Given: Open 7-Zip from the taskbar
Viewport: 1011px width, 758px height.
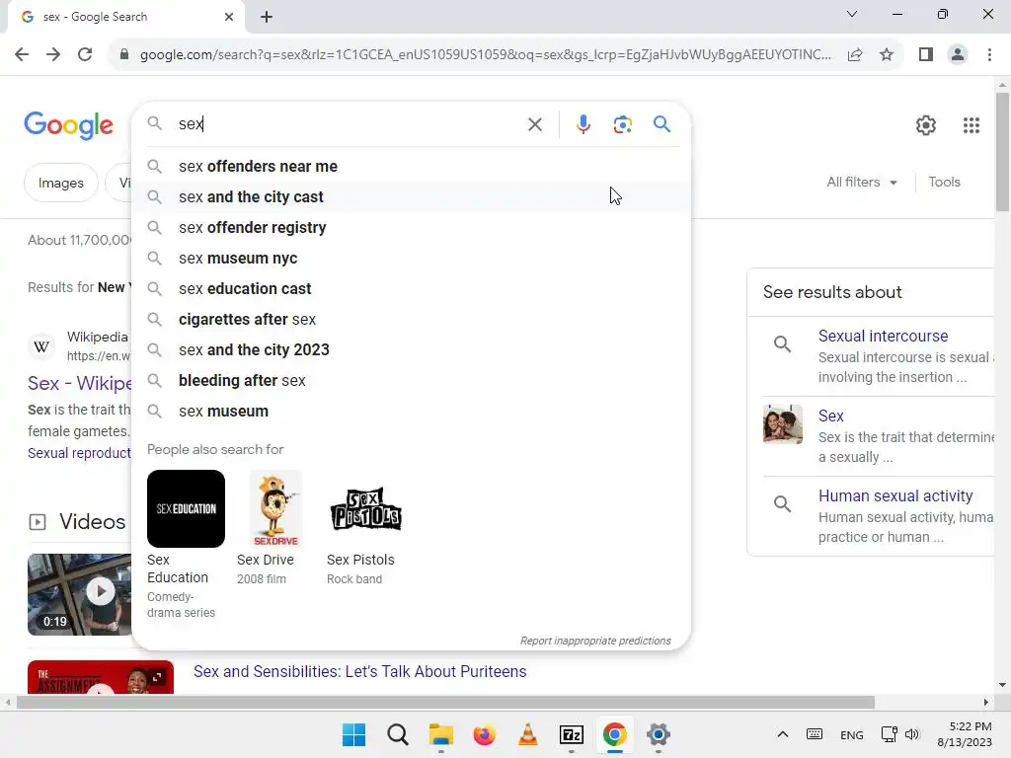Looking at the screenshot, I should (x=572, y=734).
